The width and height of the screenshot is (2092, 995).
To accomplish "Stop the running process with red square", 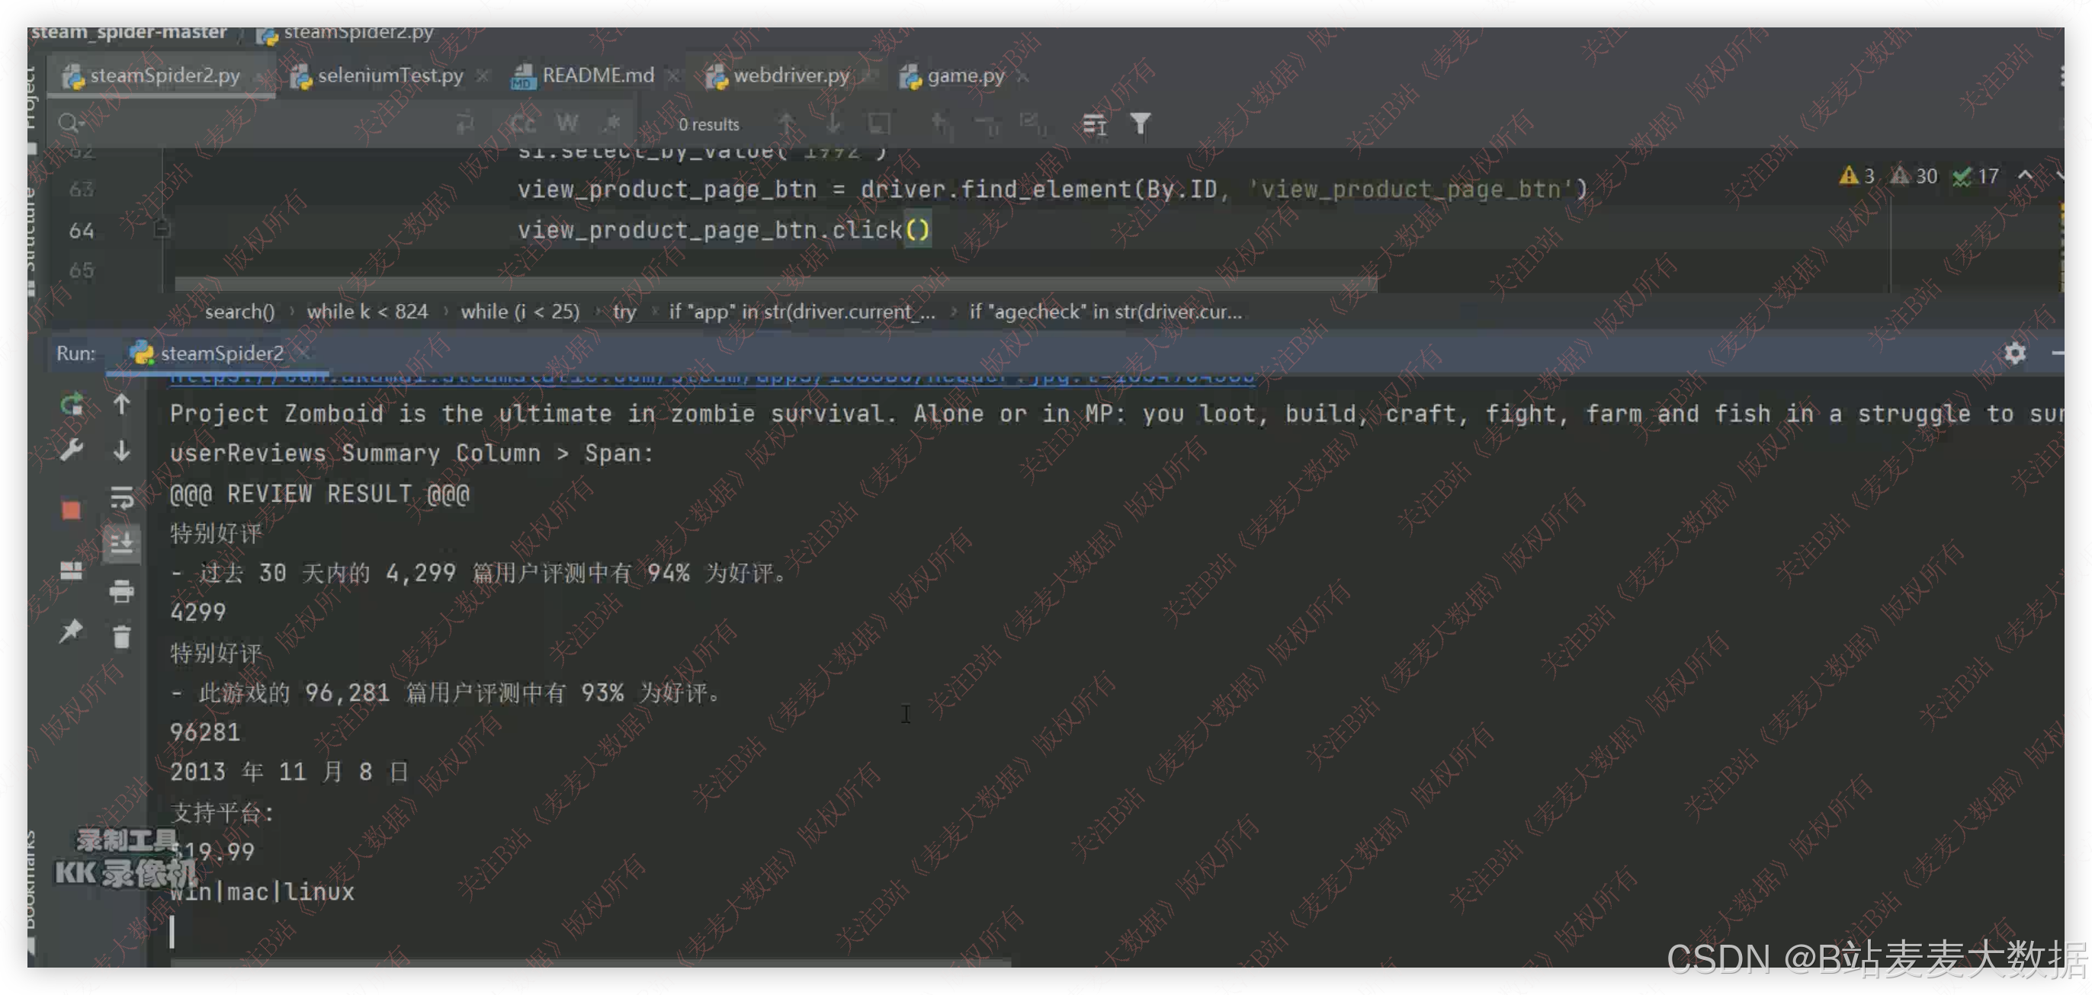I will coord(72,510).
